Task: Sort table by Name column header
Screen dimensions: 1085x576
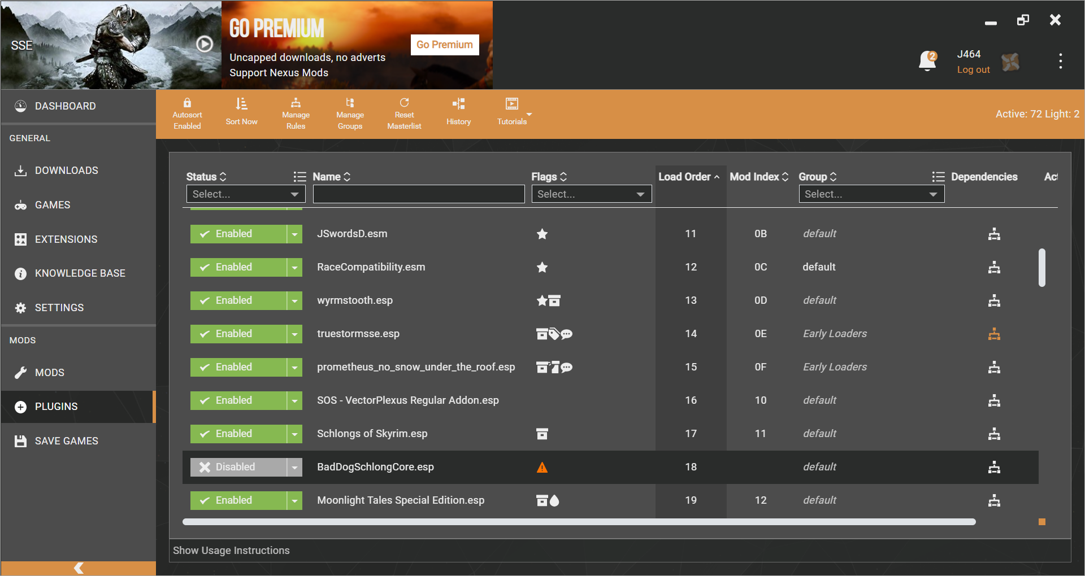Action: [x=332, y=177]
